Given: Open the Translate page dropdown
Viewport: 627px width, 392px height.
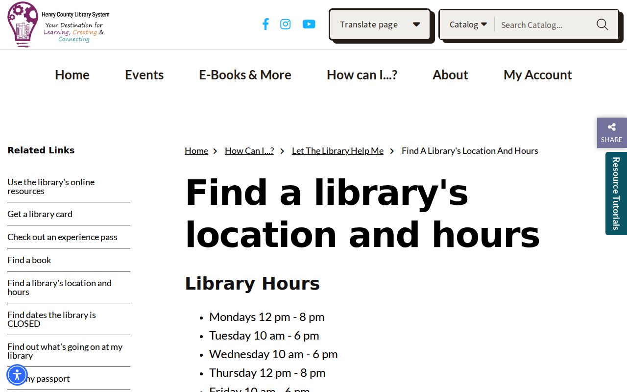Looking at the screenshot, I should (x=380, y=24).
